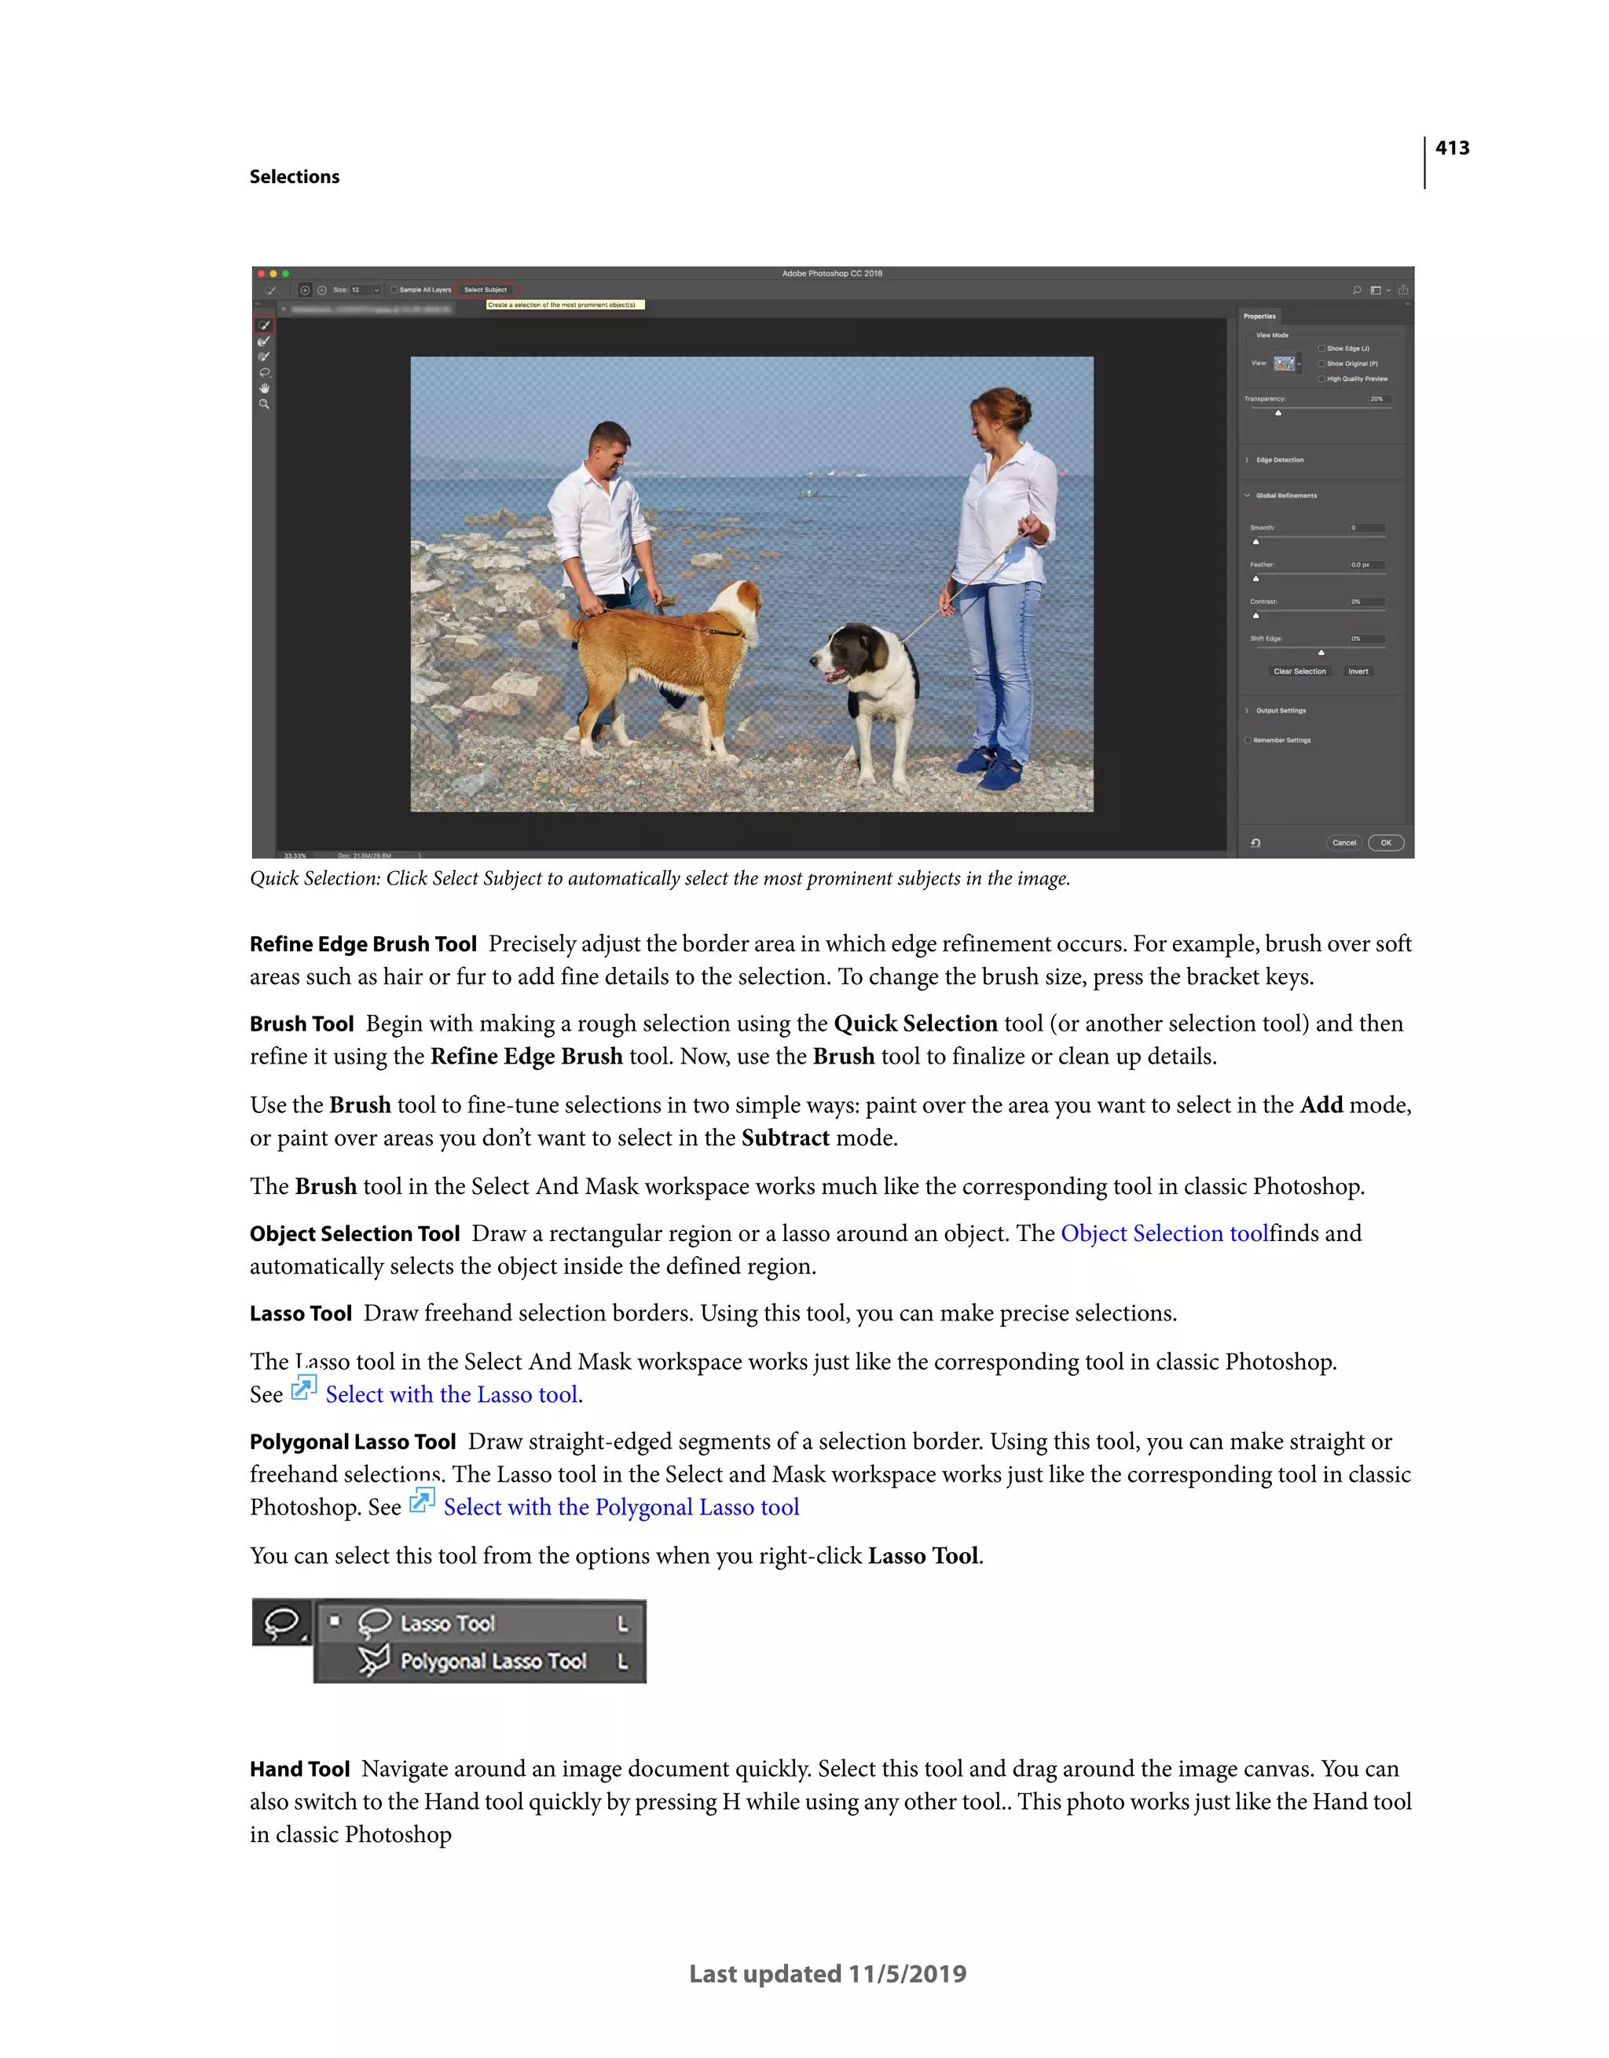This screenshot has height=2058, width=1609.
Task: Click the Clear Selection button
Action: point(1299,672)
